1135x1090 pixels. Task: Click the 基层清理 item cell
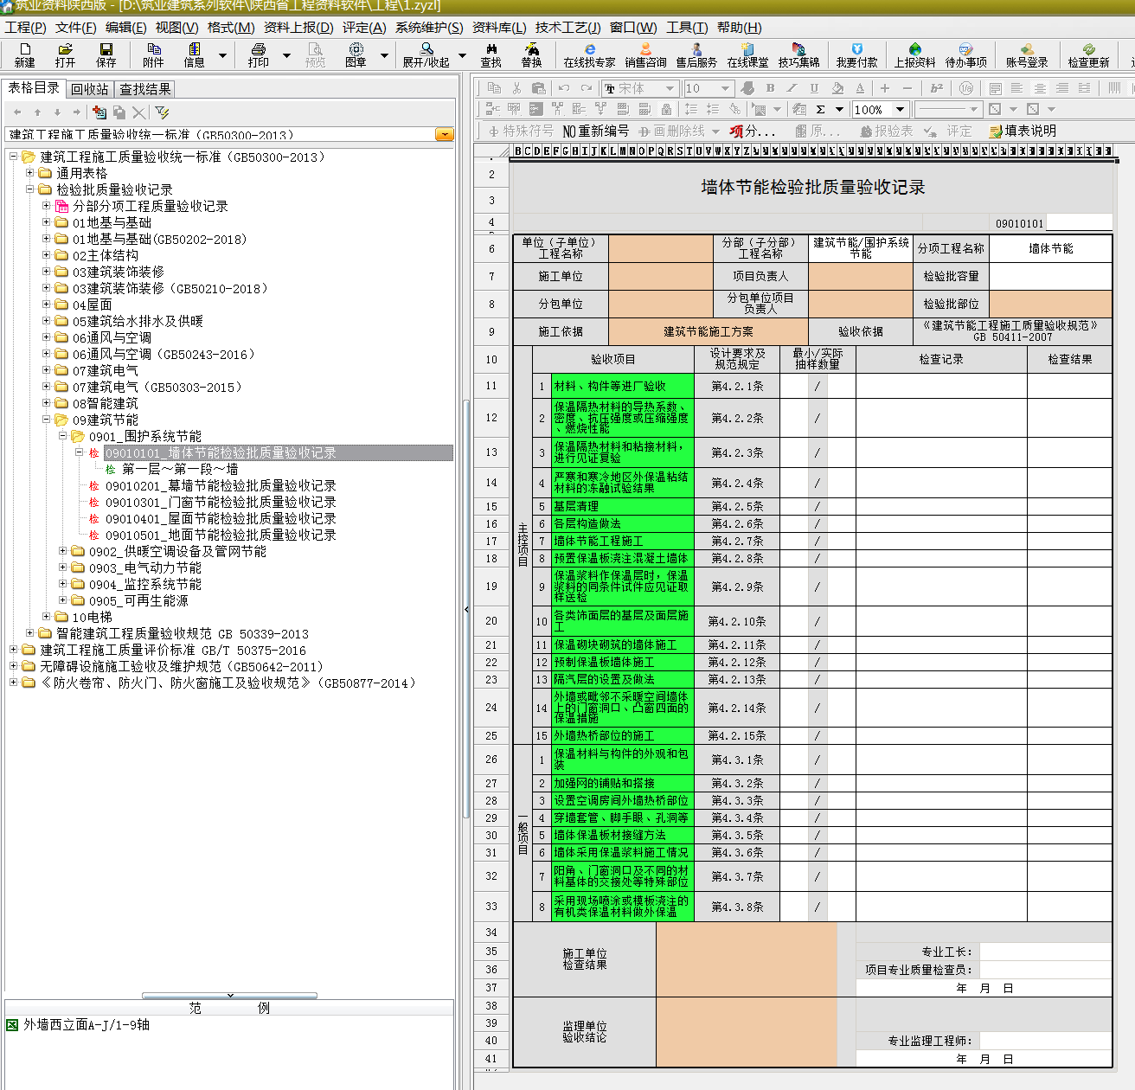tap(623, 507)
